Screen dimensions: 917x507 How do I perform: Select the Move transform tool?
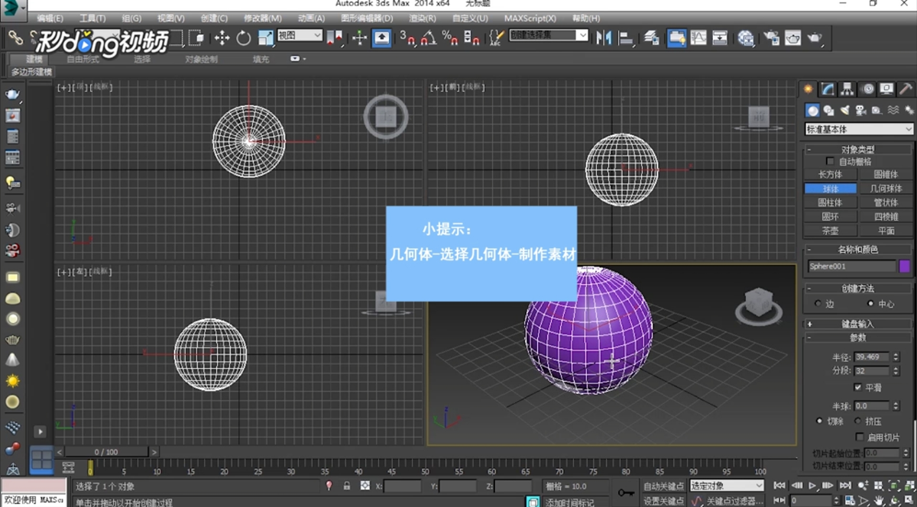(222, 37)
